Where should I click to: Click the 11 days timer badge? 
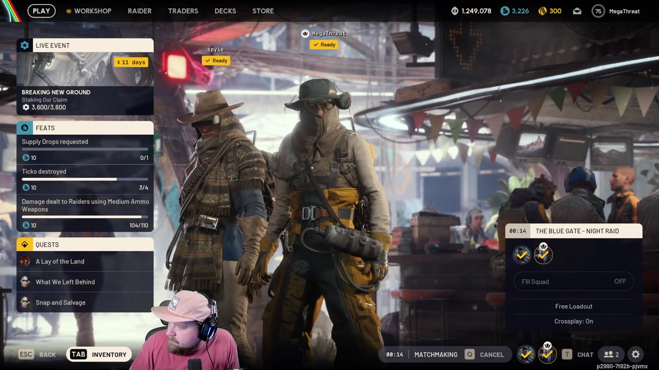pos(131,62)
